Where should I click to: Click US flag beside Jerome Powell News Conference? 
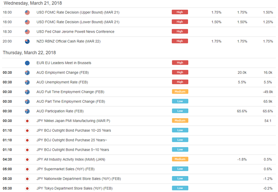click(x=27, y=32)
